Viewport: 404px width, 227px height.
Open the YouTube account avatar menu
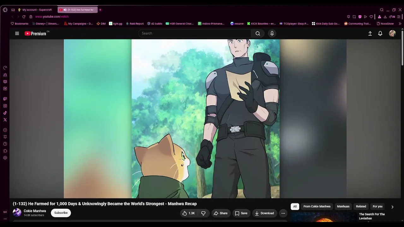pyautogui.click(x=392, y=33)
